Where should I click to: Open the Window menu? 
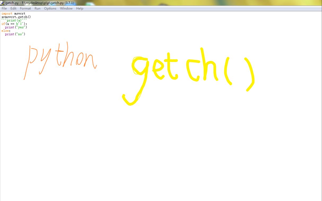click(66, 8)
